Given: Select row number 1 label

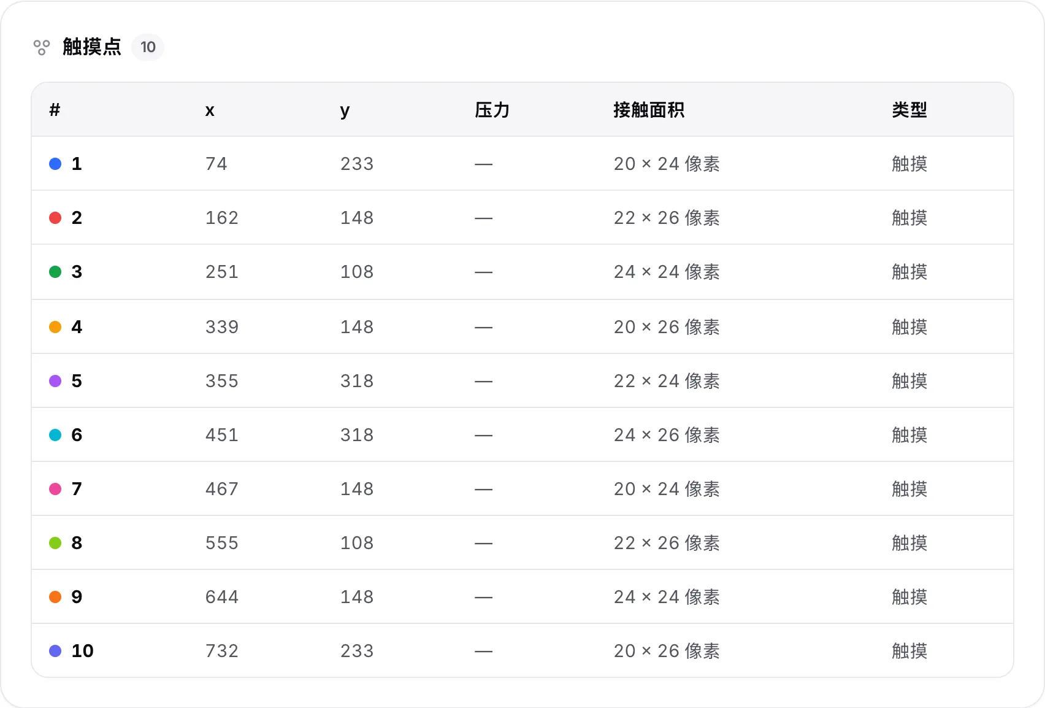Looking at the screenshot, I should tap(77, 164).
